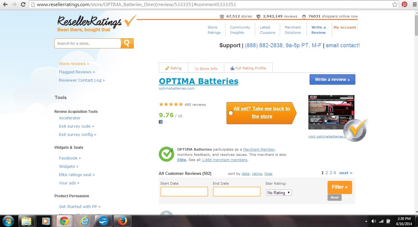This screenshot has width=418, height=227.
Task: Open the Exit survey code link
Action: point(76,126)
